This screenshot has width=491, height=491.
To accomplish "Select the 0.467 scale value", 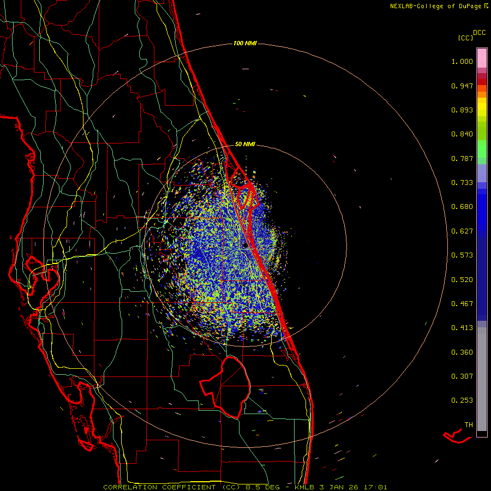I will click(462, 304).
